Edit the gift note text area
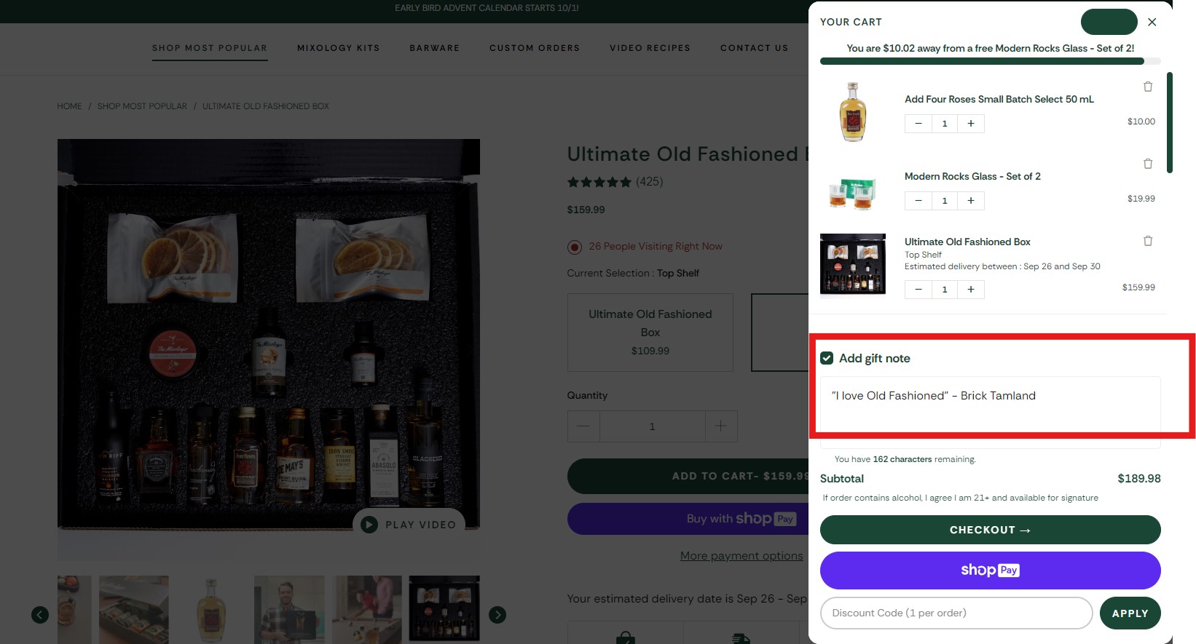The height and width of the screenshot is (644, 1196). [990, 412]
